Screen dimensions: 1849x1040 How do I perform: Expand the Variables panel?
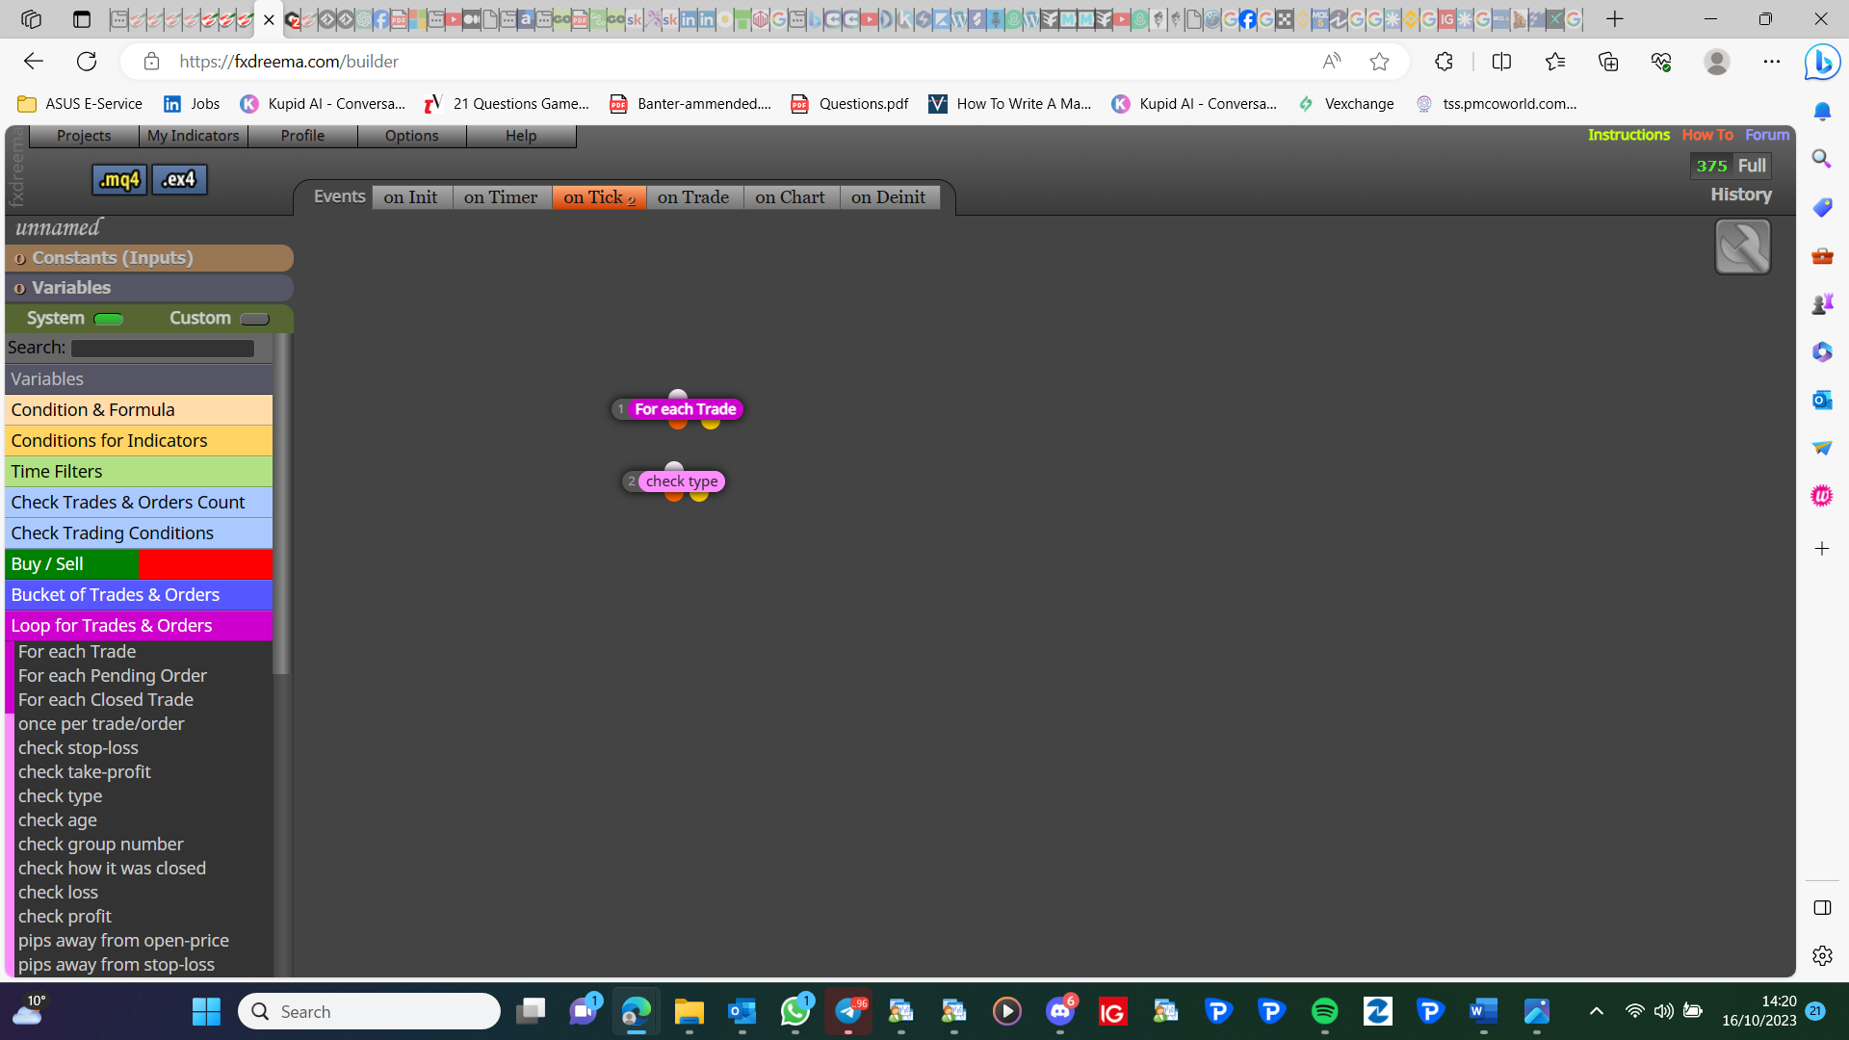click(149, 288)
